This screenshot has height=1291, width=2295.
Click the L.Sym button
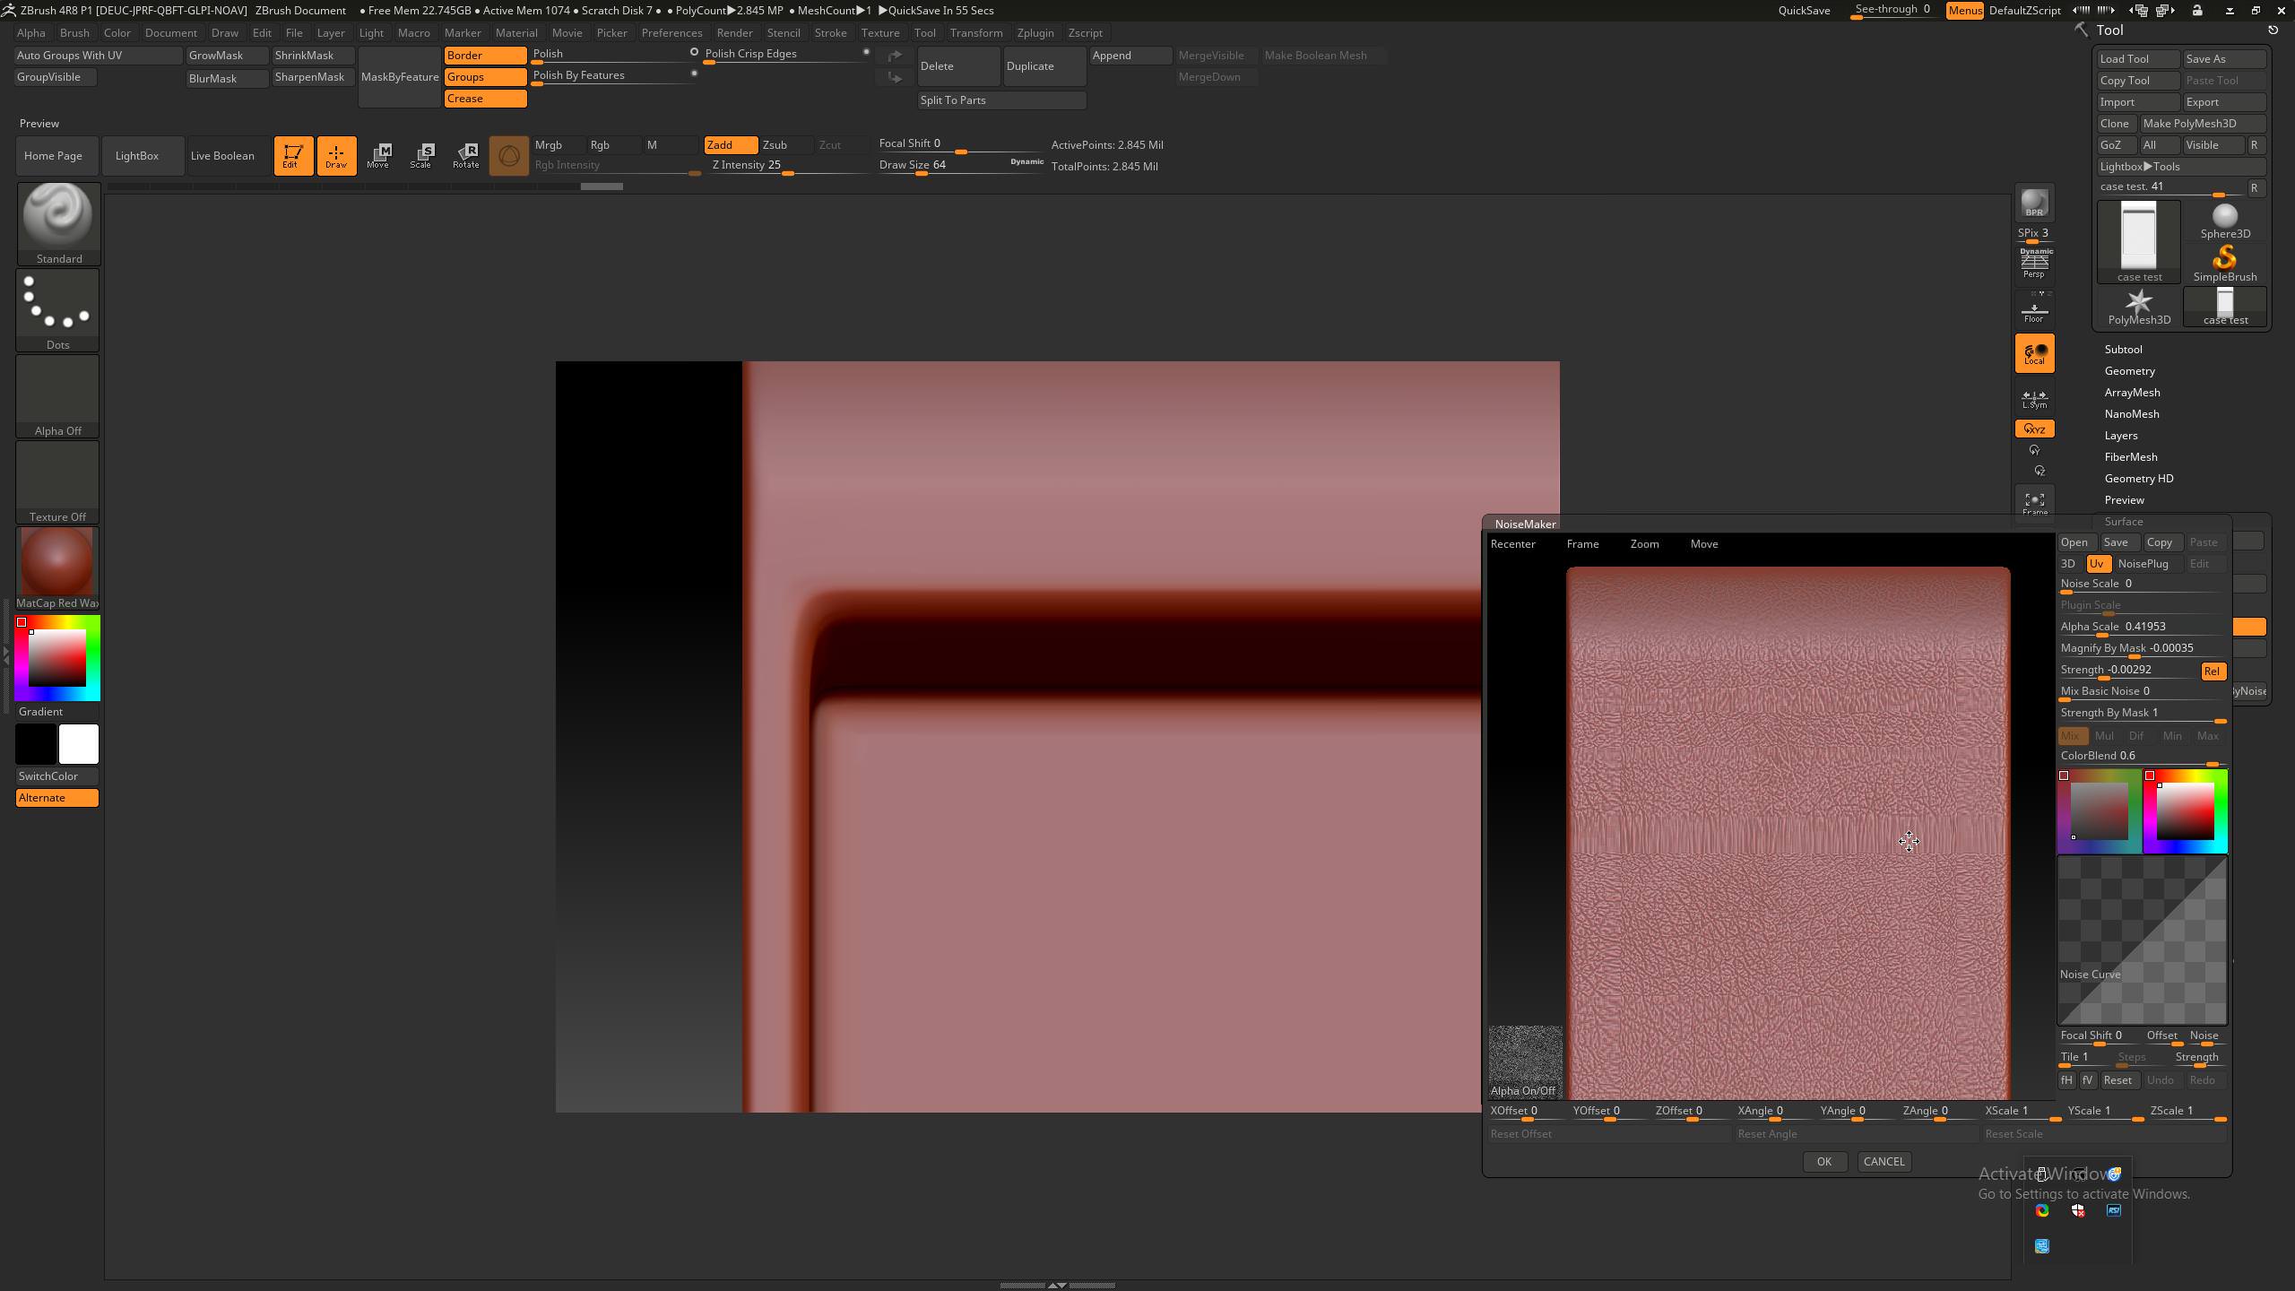tap(2034, 398)
